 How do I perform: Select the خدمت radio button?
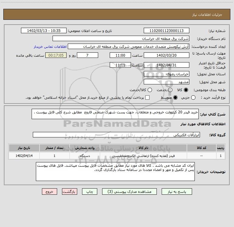pos(170,90)
